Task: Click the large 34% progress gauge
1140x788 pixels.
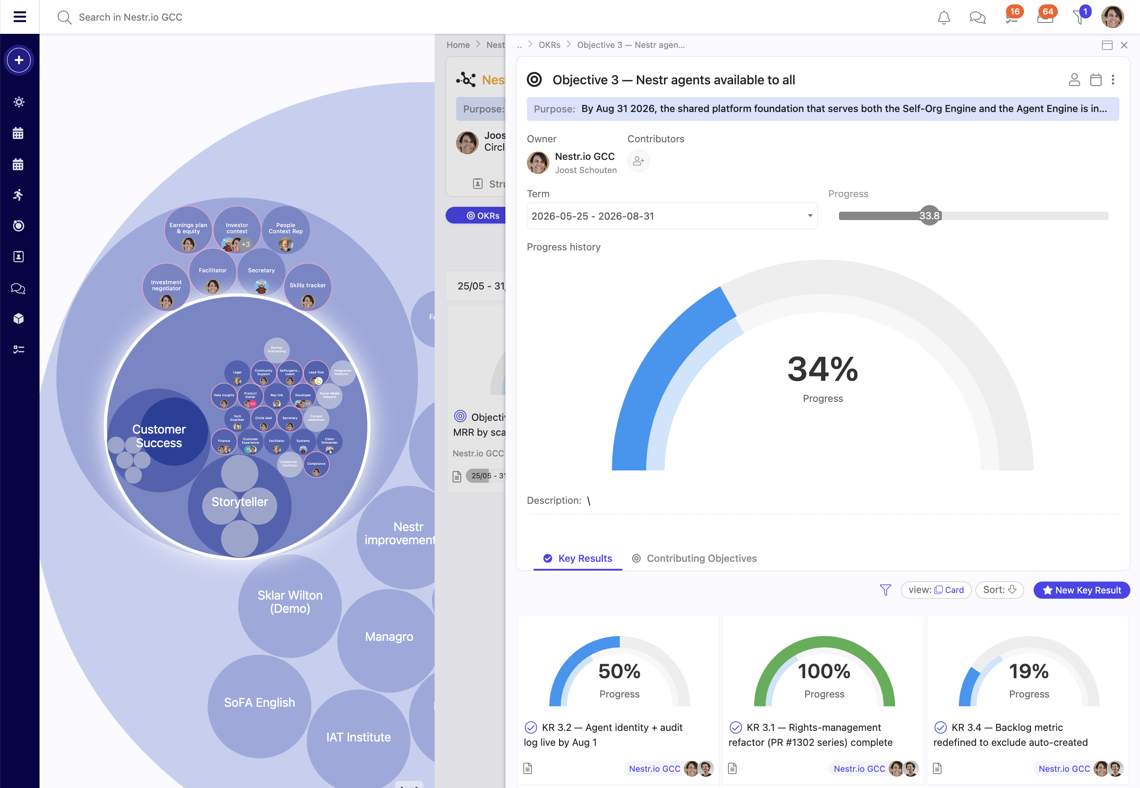Action: click(822, 365)
